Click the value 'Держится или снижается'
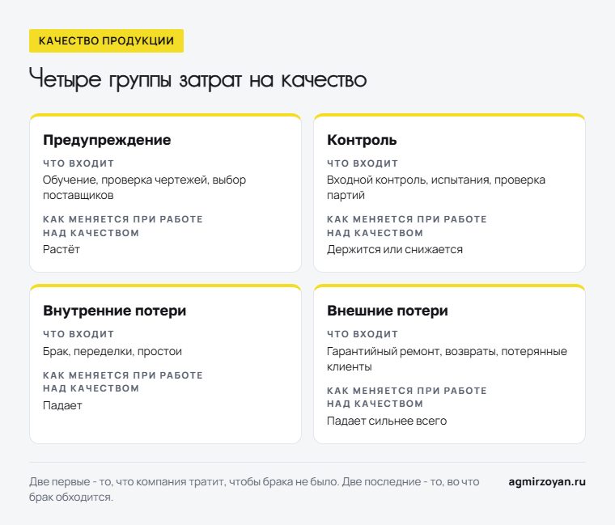Screen dimensions: 615x525 click(395, 249)
